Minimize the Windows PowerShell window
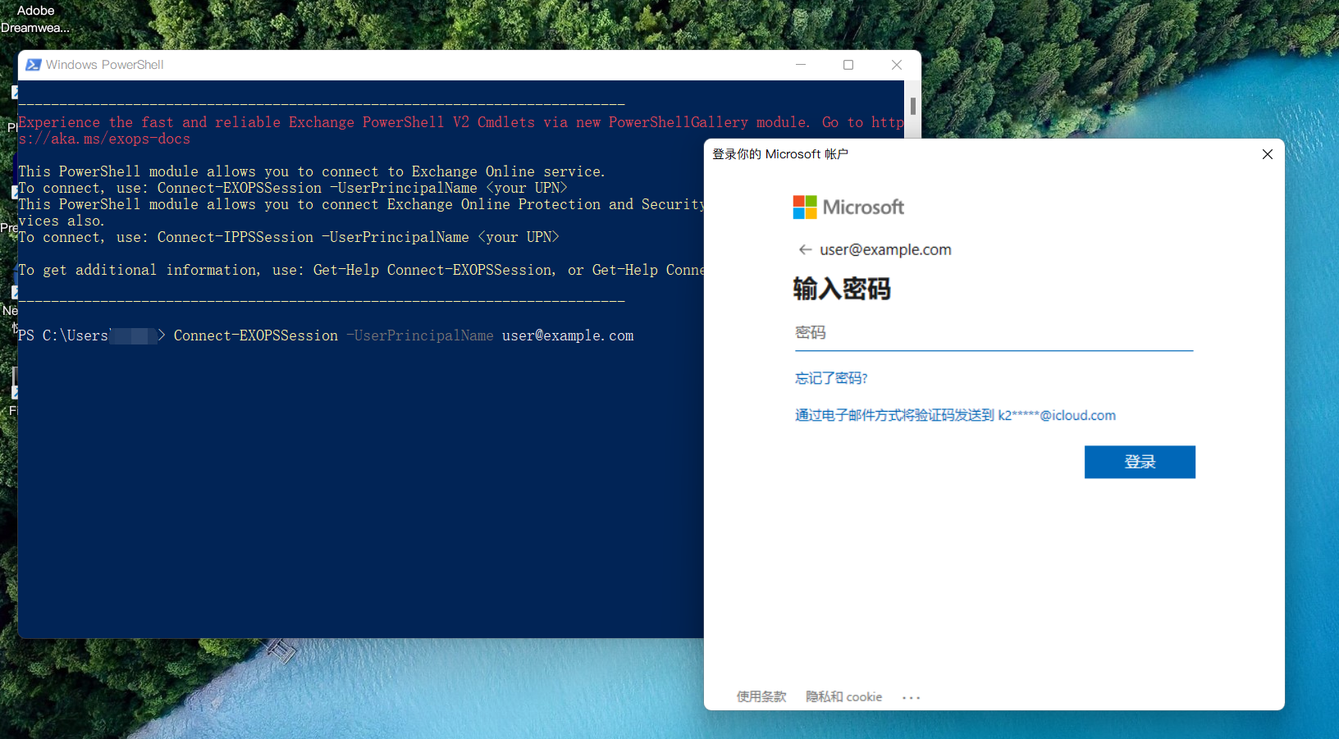This screenshot has width=1339, height=739. click(x=801, y=65)
